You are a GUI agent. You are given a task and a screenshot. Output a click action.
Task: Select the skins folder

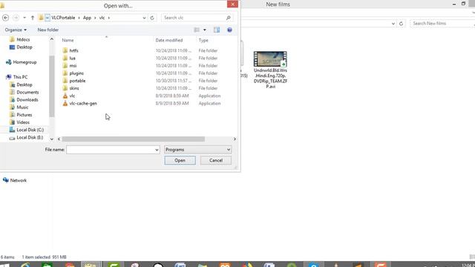click(74, 88)
